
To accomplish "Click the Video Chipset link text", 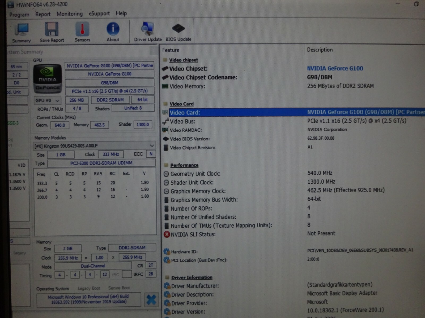I will pyautogui.click(x=183, y=60).
